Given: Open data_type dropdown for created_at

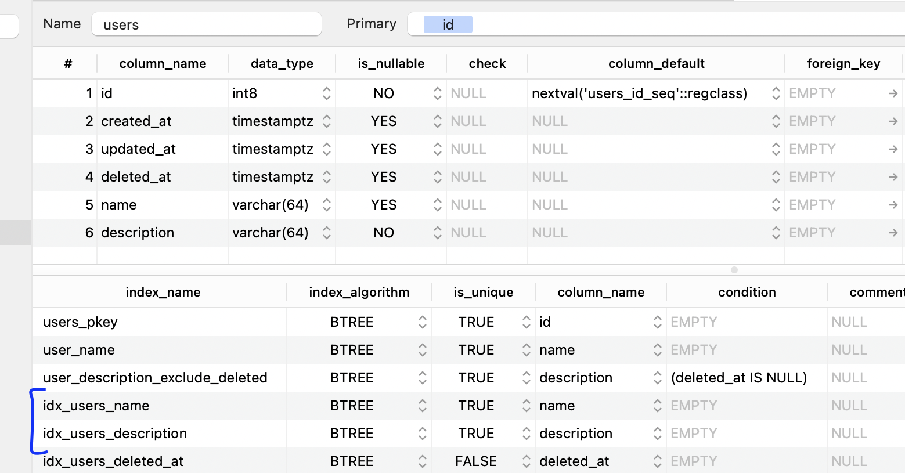Looking at the screenshot, I should coord(327,121).
